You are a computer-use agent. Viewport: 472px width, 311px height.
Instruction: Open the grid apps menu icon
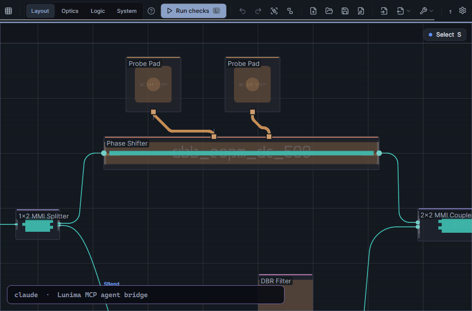(8, 11)
